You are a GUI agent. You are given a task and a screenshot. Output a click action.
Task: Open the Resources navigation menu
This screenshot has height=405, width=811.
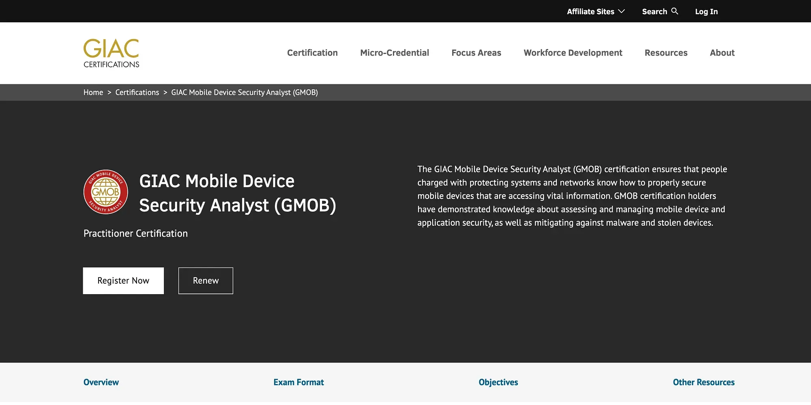tap(666, 53)
